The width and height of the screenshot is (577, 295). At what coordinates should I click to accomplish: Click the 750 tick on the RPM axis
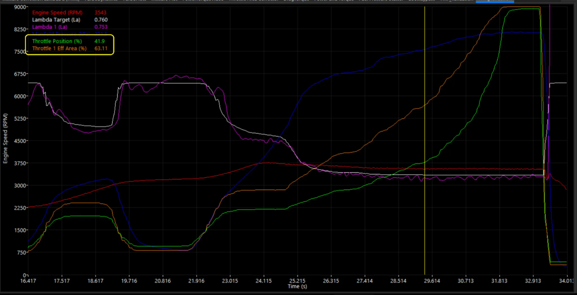pyautogui.click(x=21, y=252)
